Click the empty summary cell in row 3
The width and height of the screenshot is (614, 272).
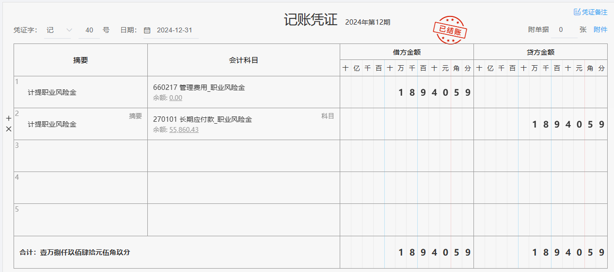80,156
